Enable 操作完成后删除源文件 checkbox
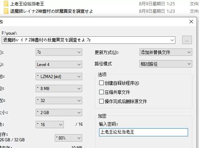This screenshot has width=199, height=148. point(101,101)
